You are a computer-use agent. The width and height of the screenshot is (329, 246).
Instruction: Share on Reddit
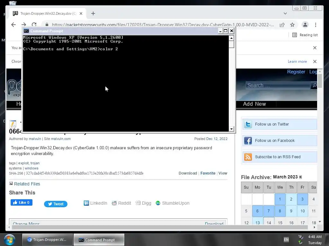pos(121,203)
